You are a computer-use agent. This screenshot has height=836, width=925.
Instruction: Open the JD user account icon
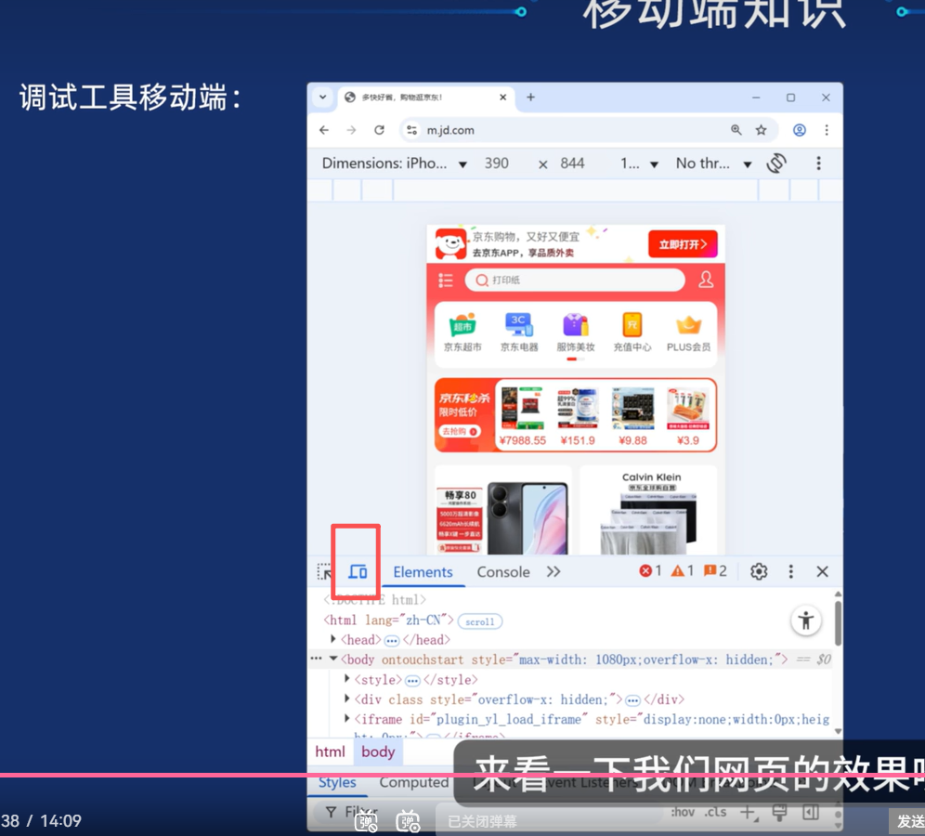(706, 280)
